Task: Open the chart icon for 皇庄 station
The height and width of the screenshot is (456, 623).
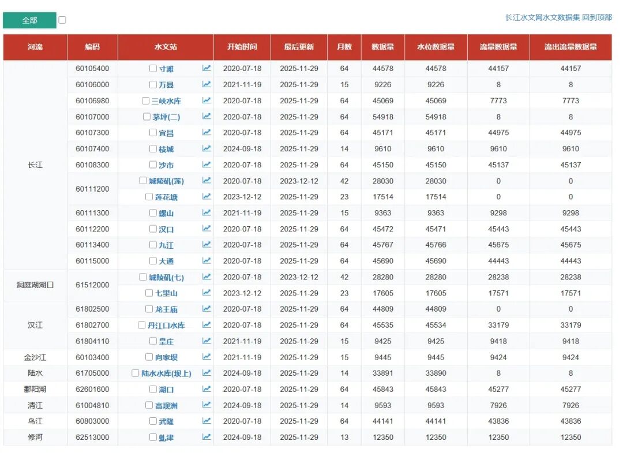Action: coord(206,341)
